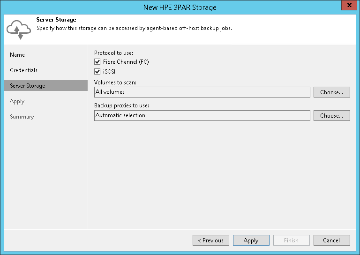
Task: Open the Credentials wizard step
Action: [23, 70]
